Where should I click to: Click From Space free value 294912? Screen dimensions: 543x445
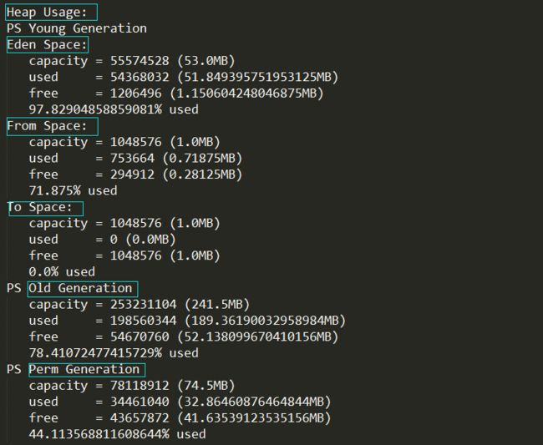132,174
